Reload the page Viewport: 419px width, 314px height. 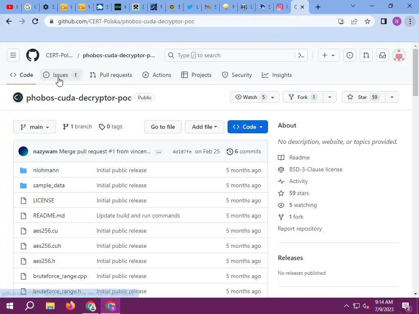tap(35, 21)
